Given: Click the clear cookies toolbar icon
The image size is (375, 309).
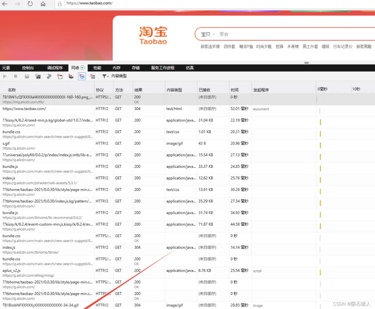Looking at the screenshot, I should pyautogui.click(x=71, y=76).
